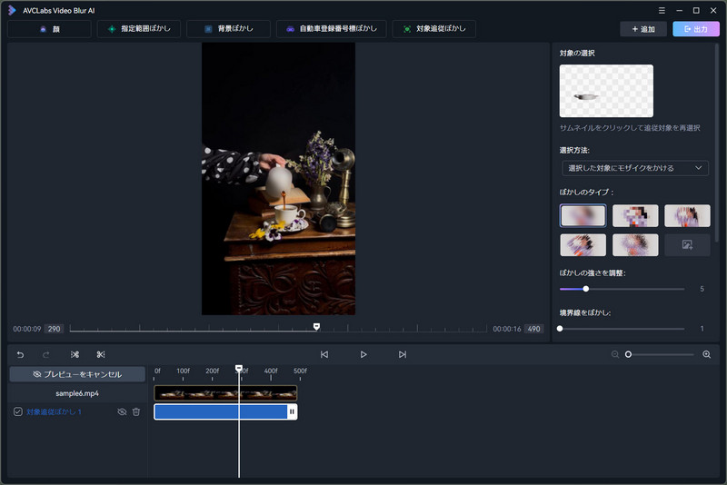
Task: Open the 顔 face blur tab
Action: coord(50,29)
